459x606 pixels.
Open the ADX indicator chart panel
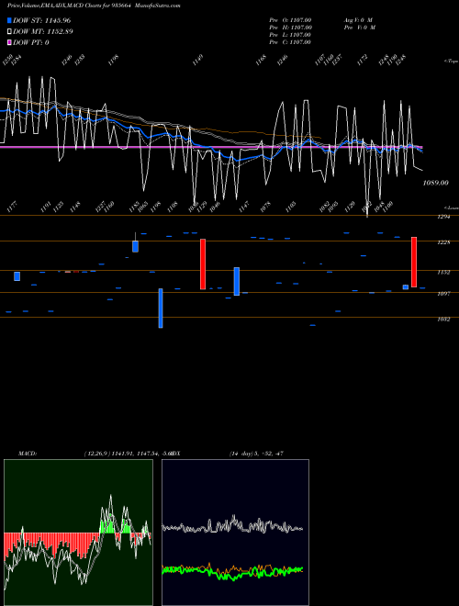click(x=235, y=533)
